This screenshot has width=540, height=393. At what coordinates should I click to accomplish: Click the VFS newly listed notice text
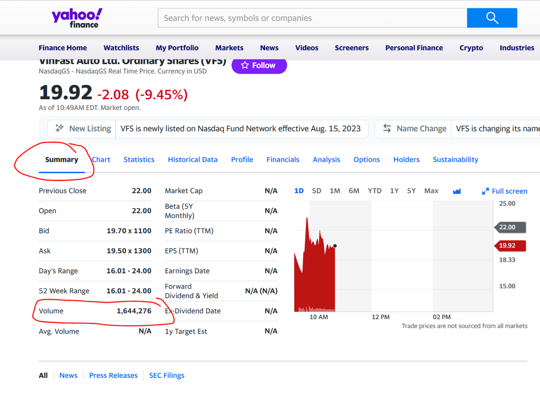tap(240, 129)
